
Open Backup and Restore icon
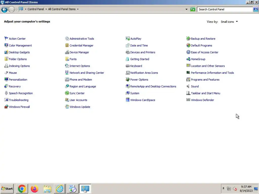coord(188,38)
